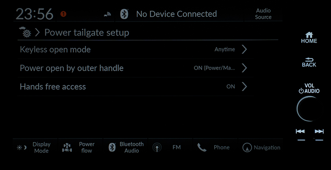Open the Power flow shortcut
The width and height of the screenshot is (331, 170).
80,148
